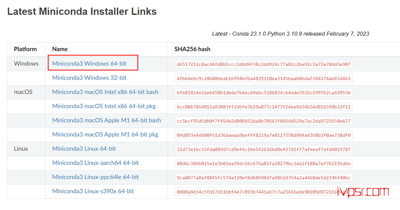This screenshot has height=210, width=400.
Task: Click the hash starting with 4fb64e6c9c28
Action: pyautogui.click(x=264, y=78)
